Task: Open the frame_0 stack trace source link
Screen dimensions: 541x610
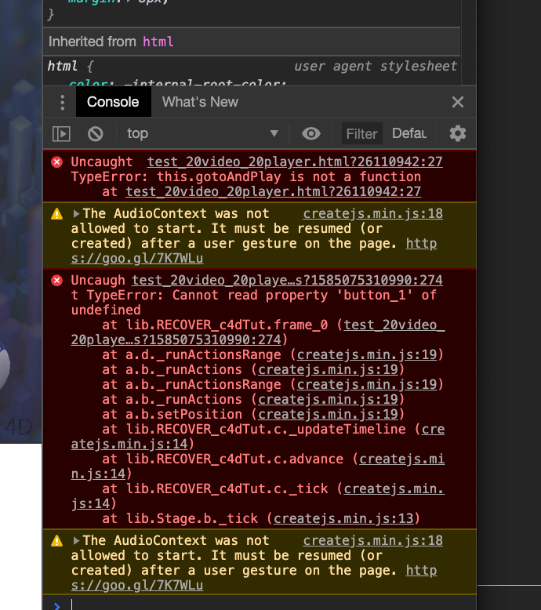Action: tap(258, 332)
